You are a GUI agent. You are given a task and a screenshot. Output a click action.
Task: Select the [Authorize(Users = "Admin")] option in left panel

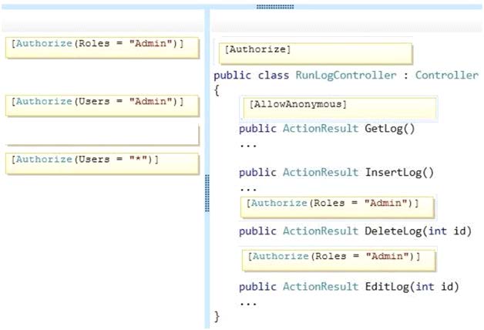103,106
